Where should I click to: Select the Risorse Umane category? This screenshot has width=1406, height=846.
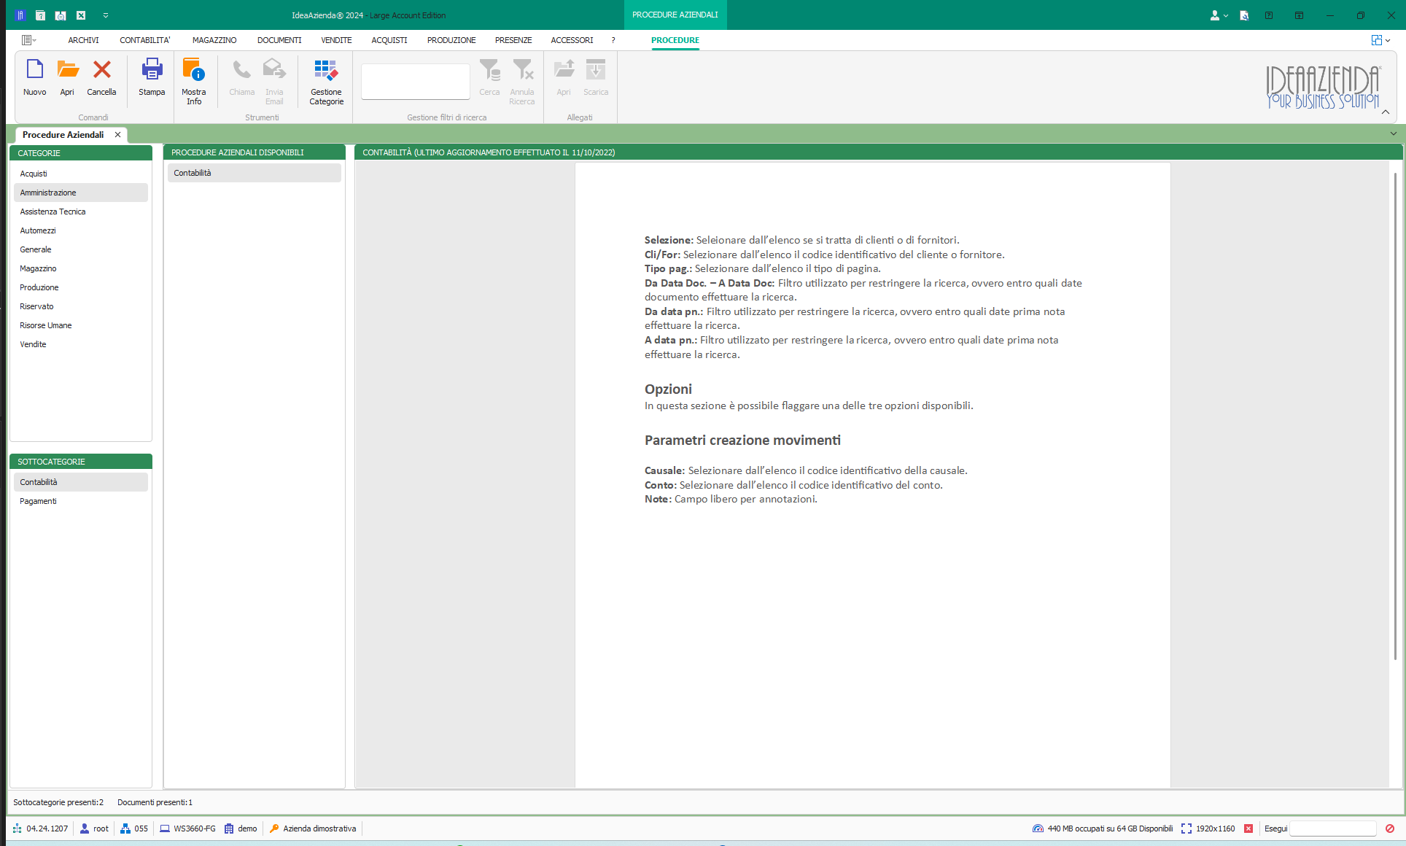pyautogui.click(x=81, y=325)
